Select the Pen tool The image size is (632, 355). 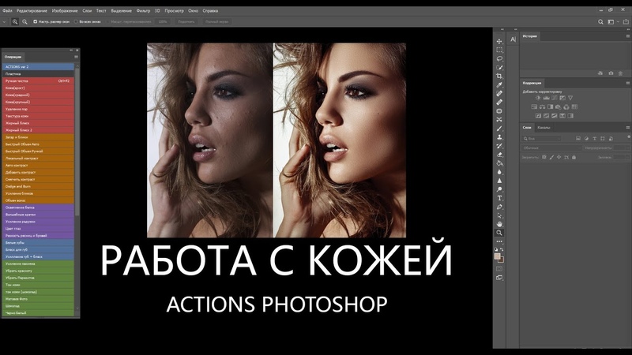coord(499,207)
